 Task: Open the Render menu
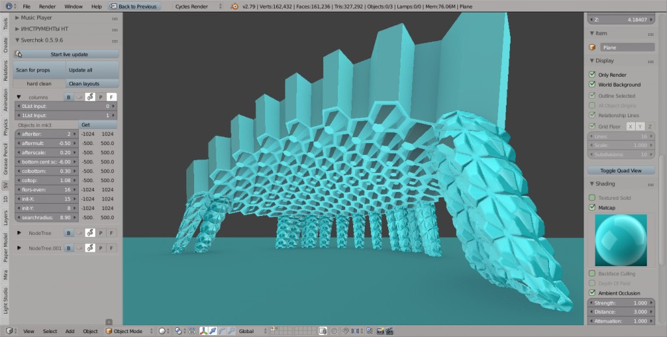click(x=47, y=6)
